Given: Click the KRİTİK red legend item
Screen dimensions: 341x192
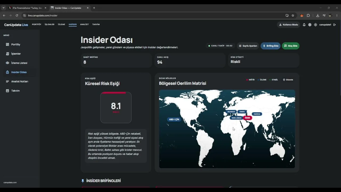Looking at the screenshot, I should tap(250, 80).
